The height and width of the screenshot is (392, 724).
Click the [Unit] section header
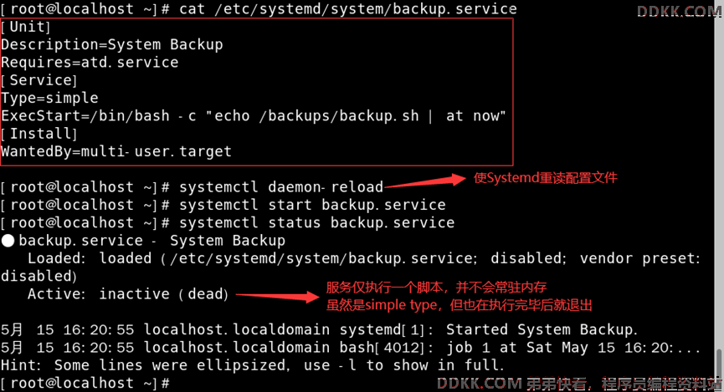click(25, 28)
